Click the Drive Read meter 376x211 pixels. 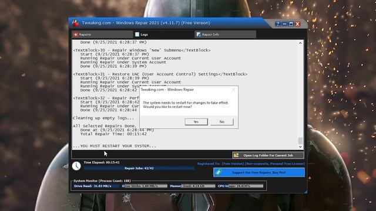[x=96, y=186]
